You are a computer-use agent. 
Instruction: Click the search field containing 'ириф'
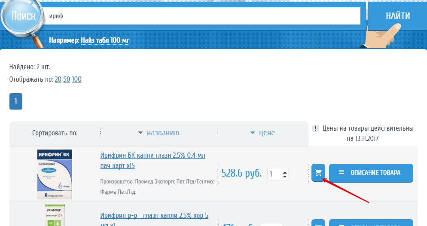click(x=202, y=16)
